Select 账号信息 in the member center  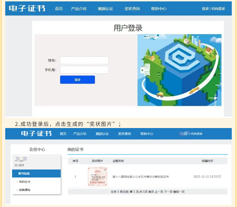click(x=24, y=173)
